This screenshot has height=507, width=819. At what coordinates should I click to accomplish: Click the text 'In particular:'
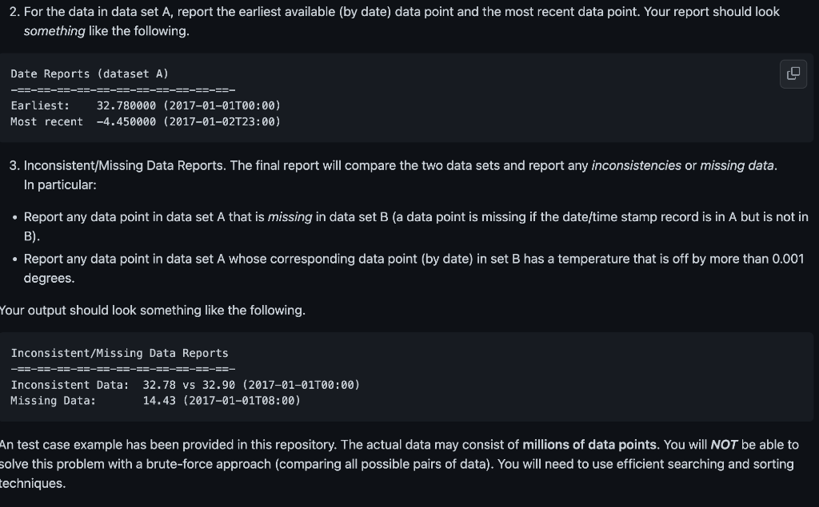coord(60,184)
